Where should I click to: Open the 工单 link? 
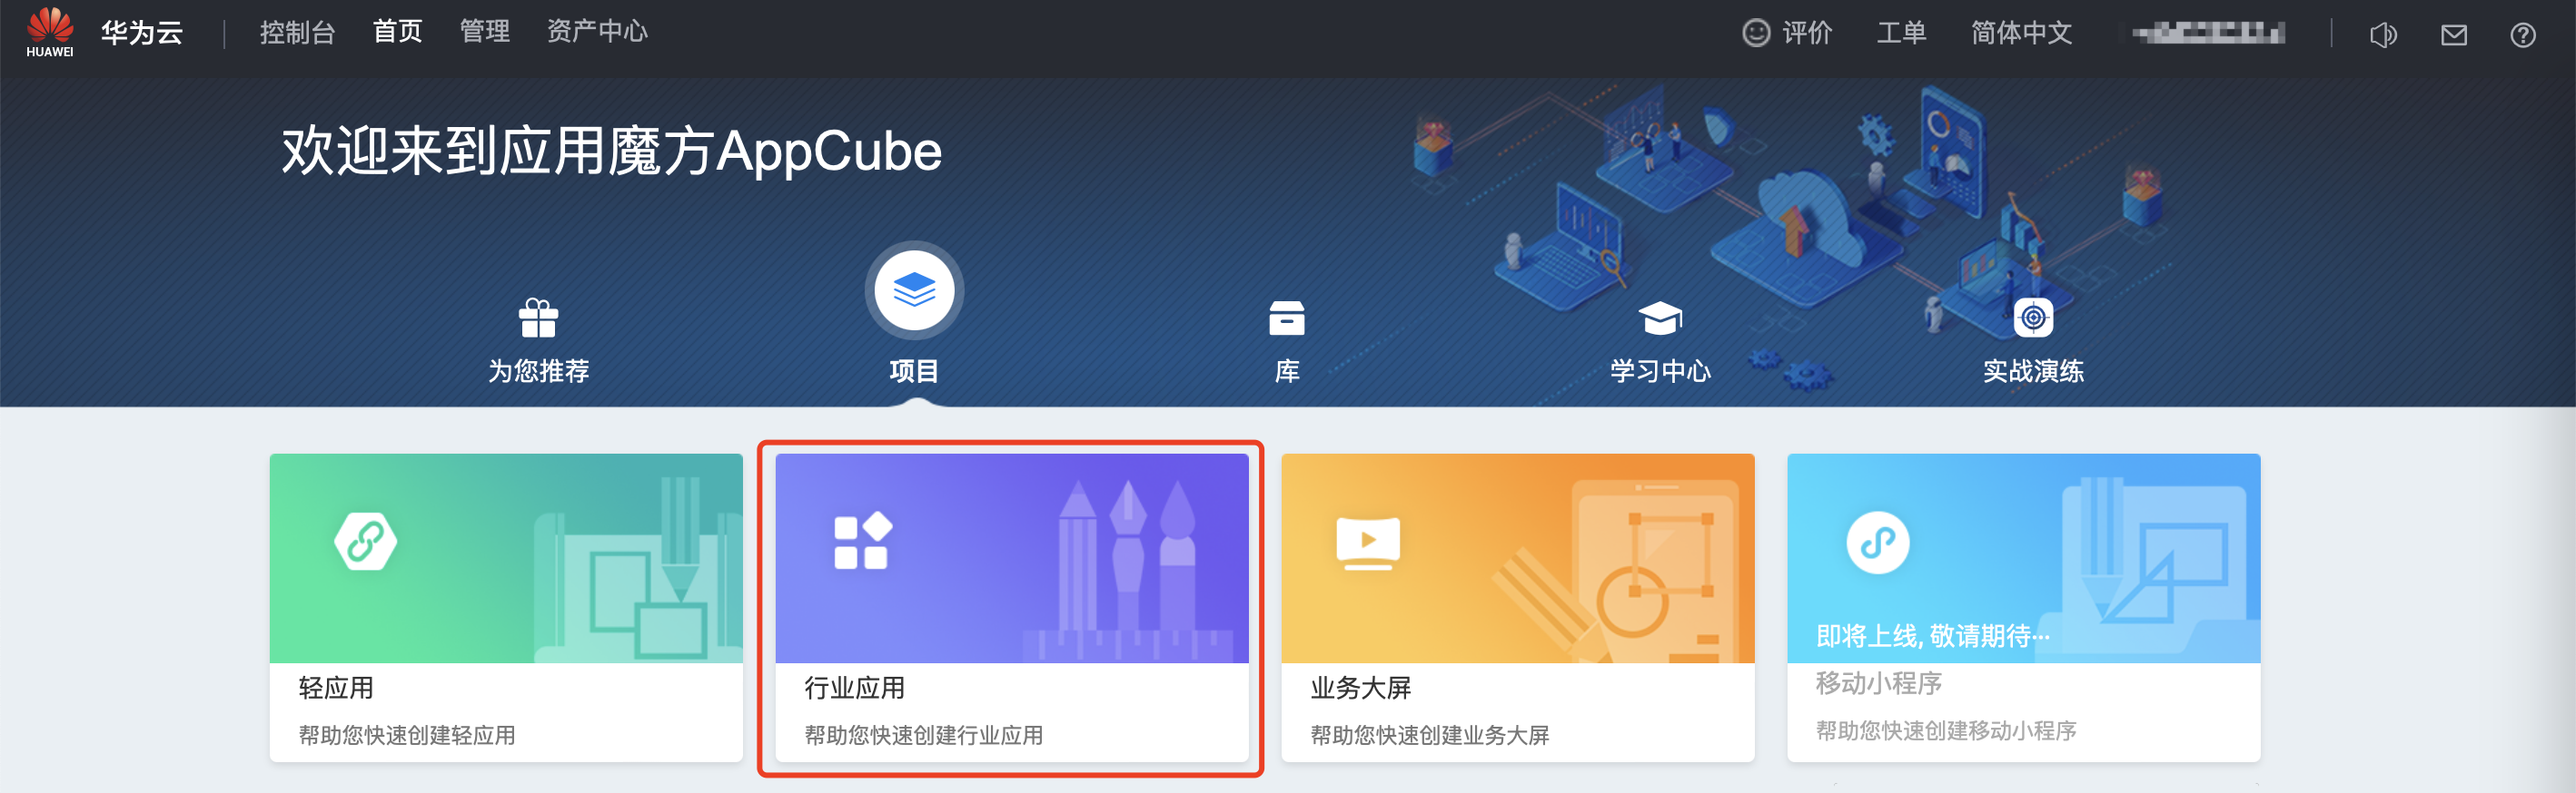1901,33
